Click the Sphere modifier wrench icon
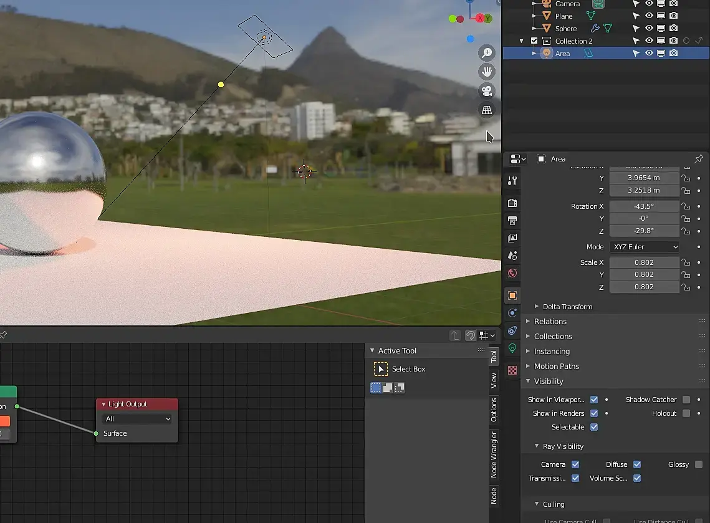Image resolution: width=710 pixels, height=523 pixels. coord(595,28)
